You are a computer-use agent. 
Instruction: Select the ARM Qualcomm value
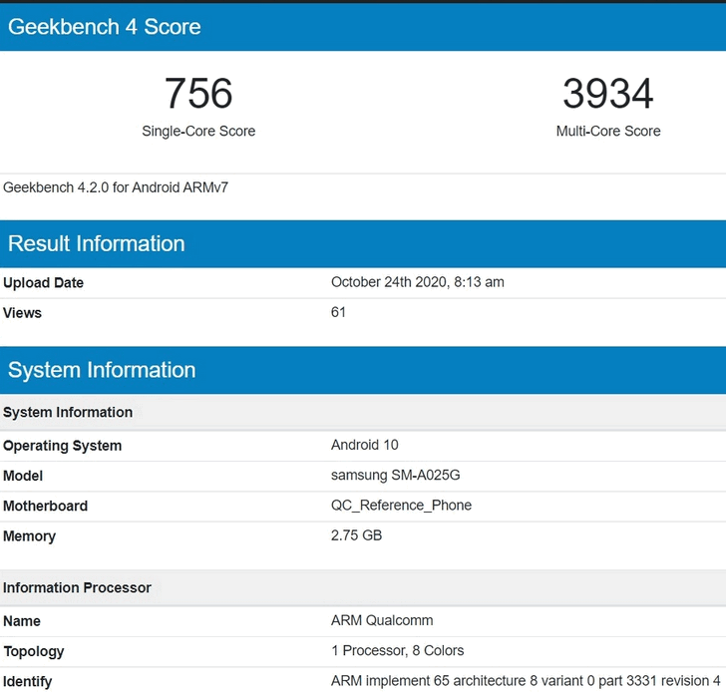tap(382, 620)
